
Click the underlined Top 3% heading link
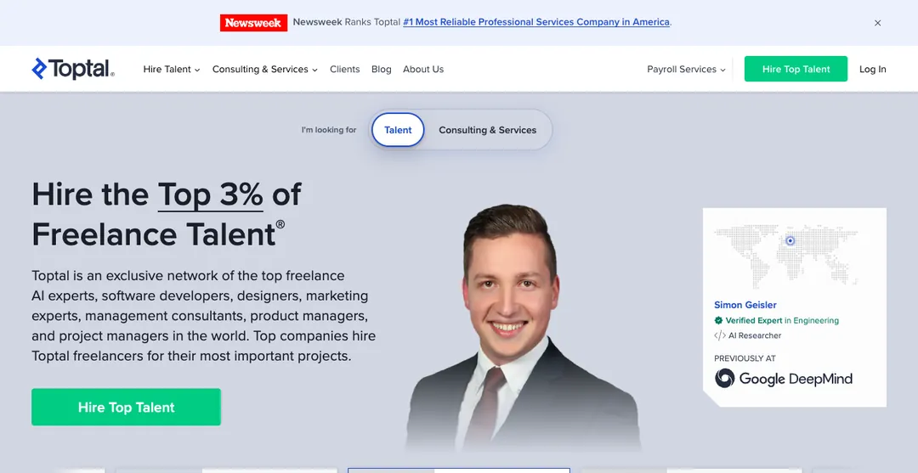[x=210, y=194]
